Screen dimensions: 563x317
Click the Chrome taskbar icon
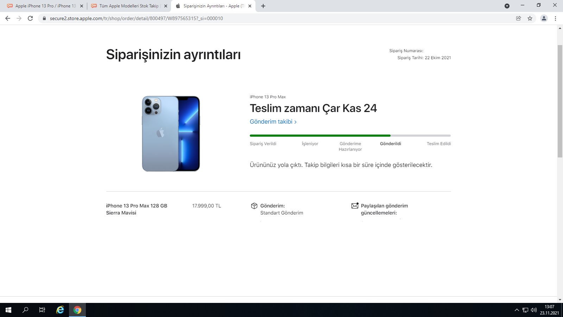coord(77,310)
